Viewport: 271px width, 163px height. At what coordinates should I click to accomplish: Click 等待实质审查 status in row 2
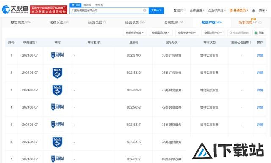tap(209, 73)
